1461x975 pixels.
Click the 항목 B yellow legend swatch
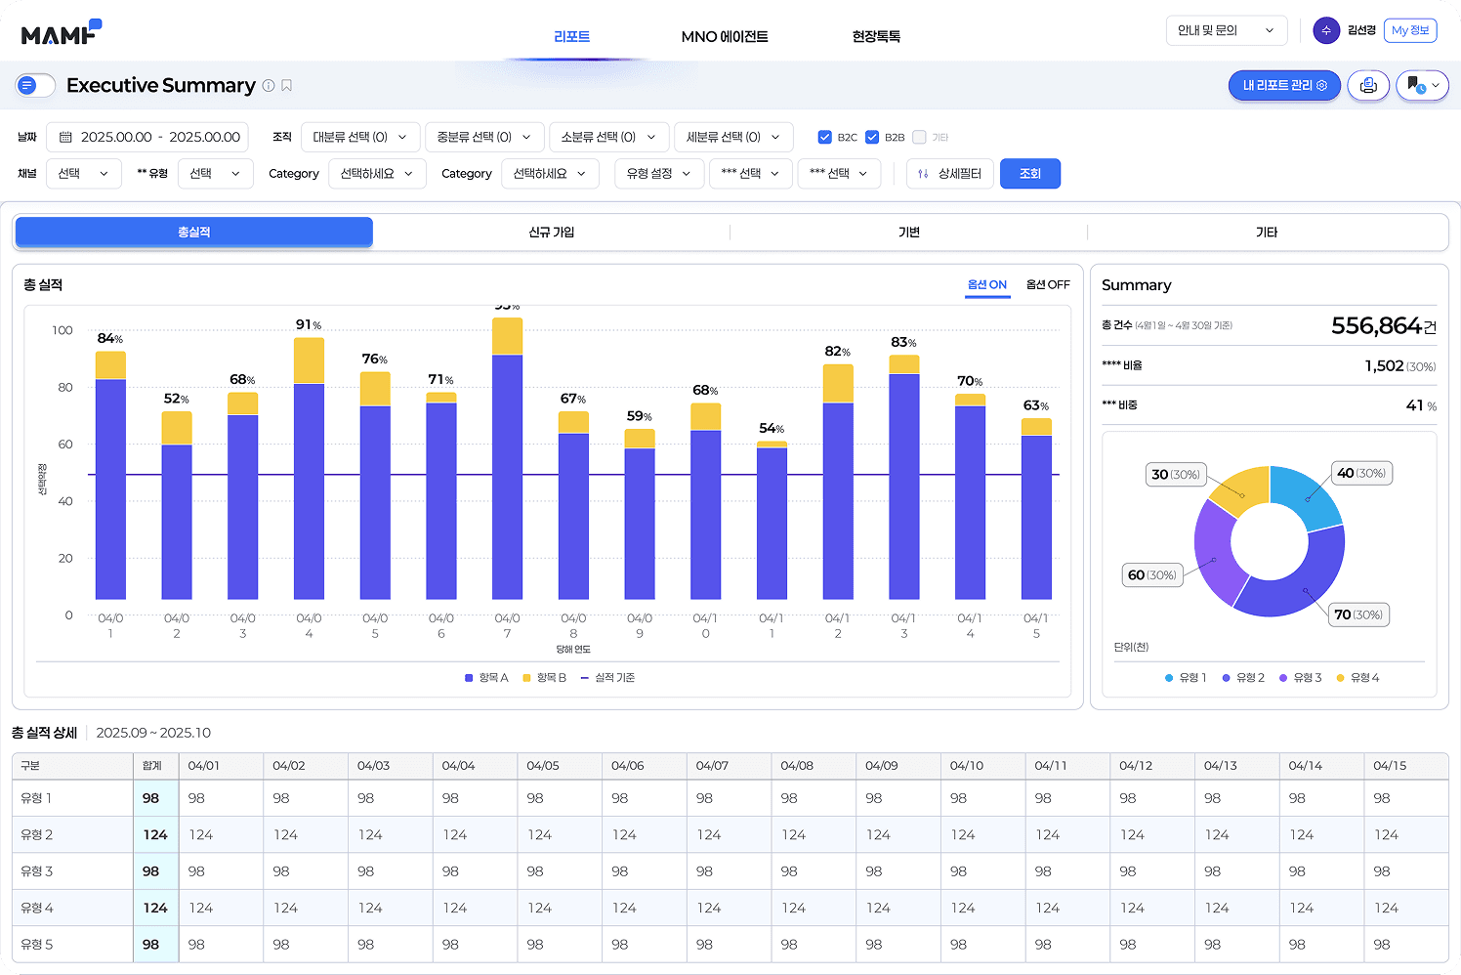coord(526,678)
